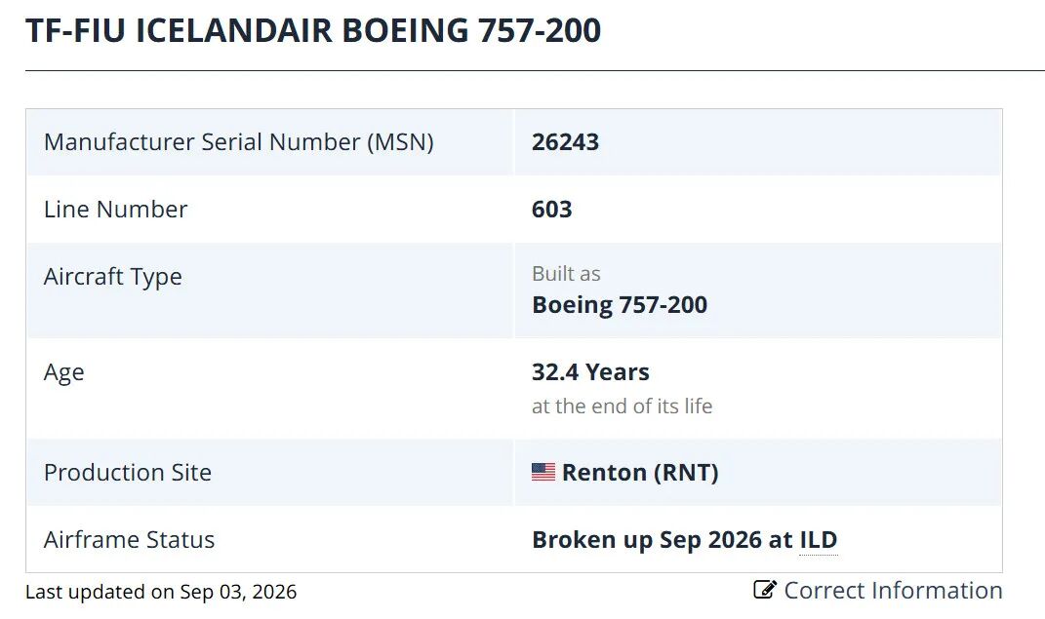
Task: Click the Airframe Status row label
Action: (x=130, y=540)
